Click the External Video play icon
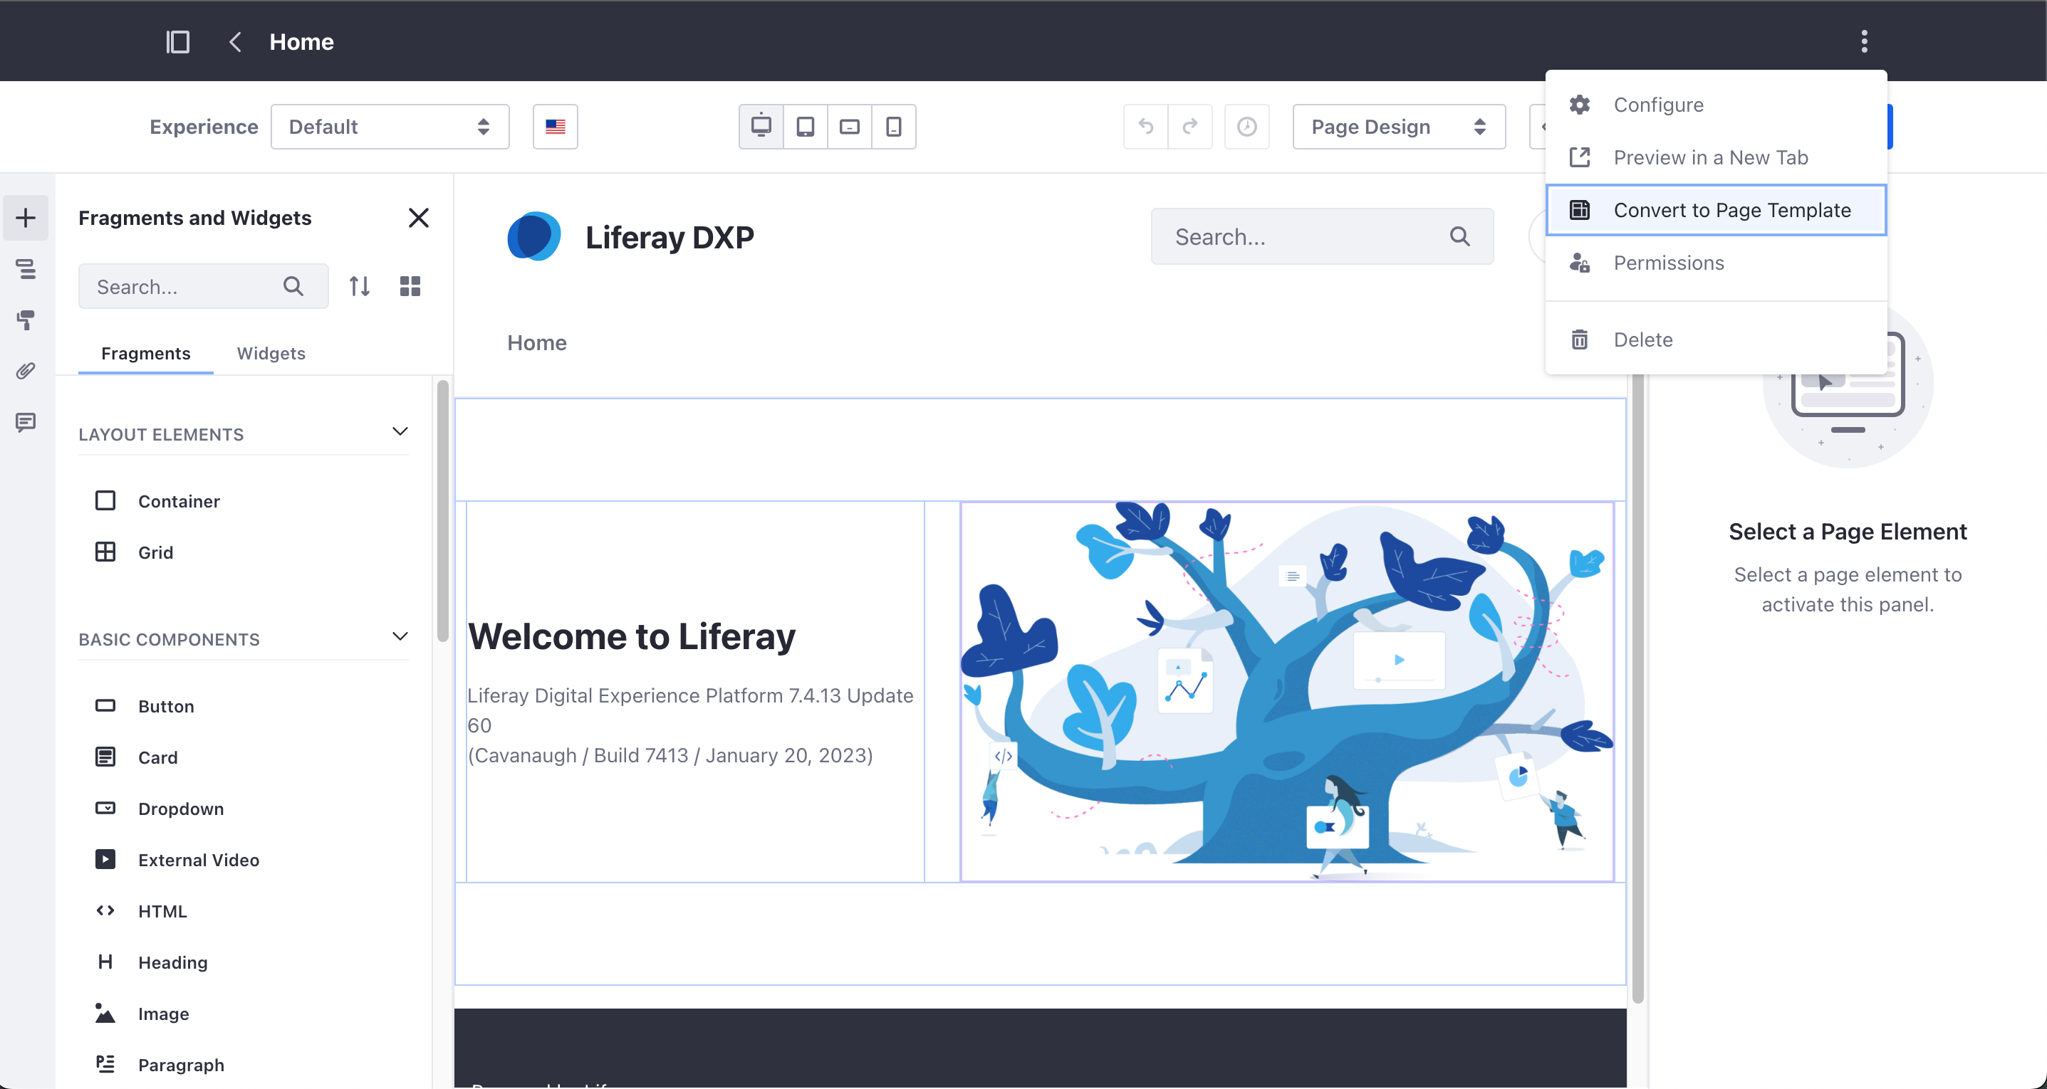 105,859
